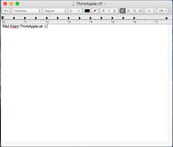173x147 pixels.
Task: Select the tab stop at ruler mark 2
Action: (47, 18)
